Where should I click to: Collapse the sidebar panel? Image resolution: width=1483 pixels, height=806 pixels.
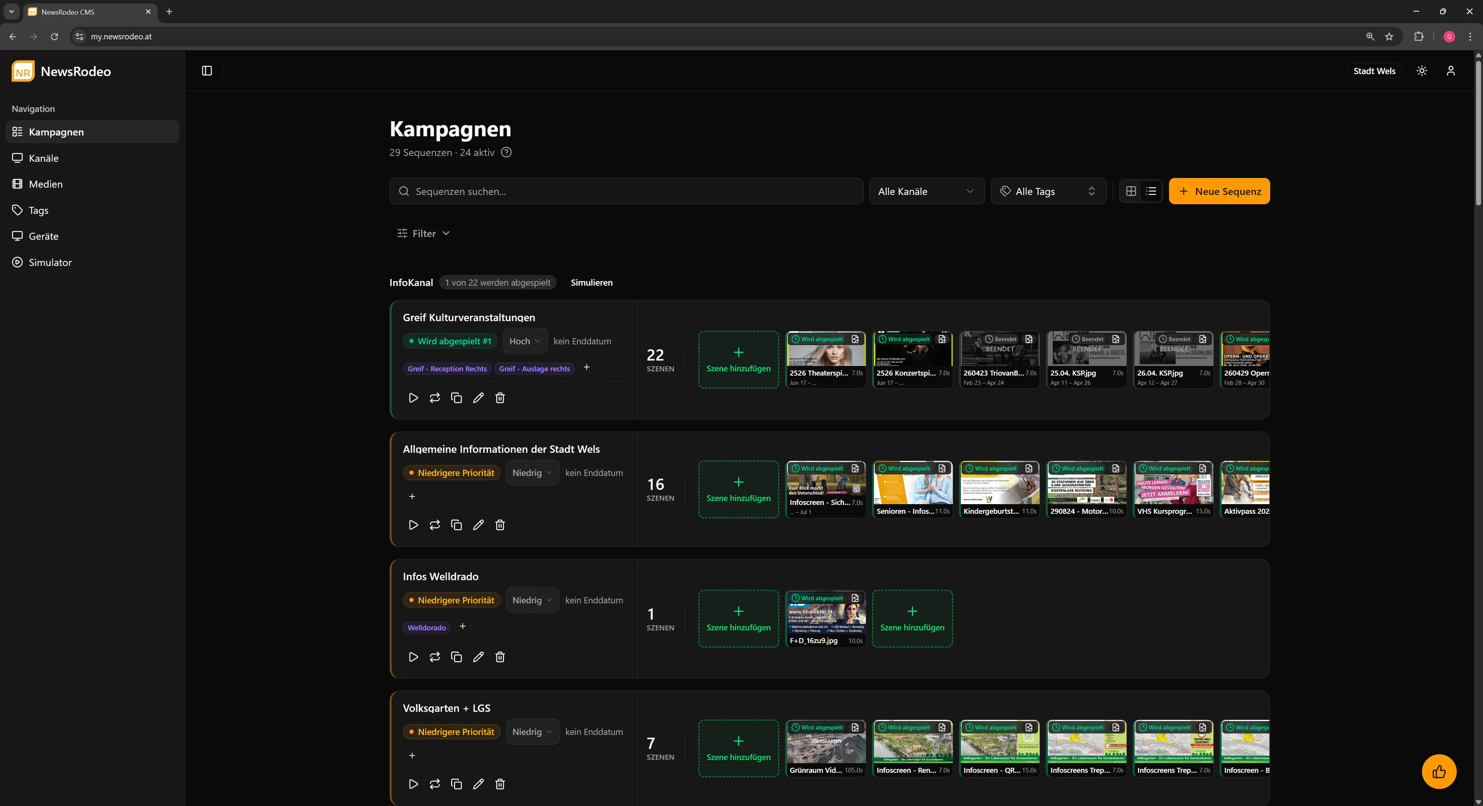tap(207, 71)
